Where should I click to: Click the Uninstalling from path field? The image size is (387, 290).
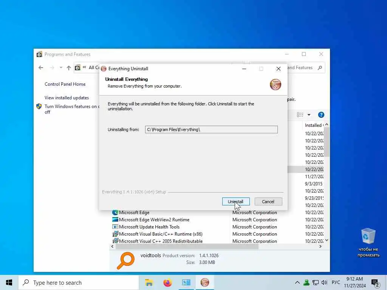[x=211, y=130]
